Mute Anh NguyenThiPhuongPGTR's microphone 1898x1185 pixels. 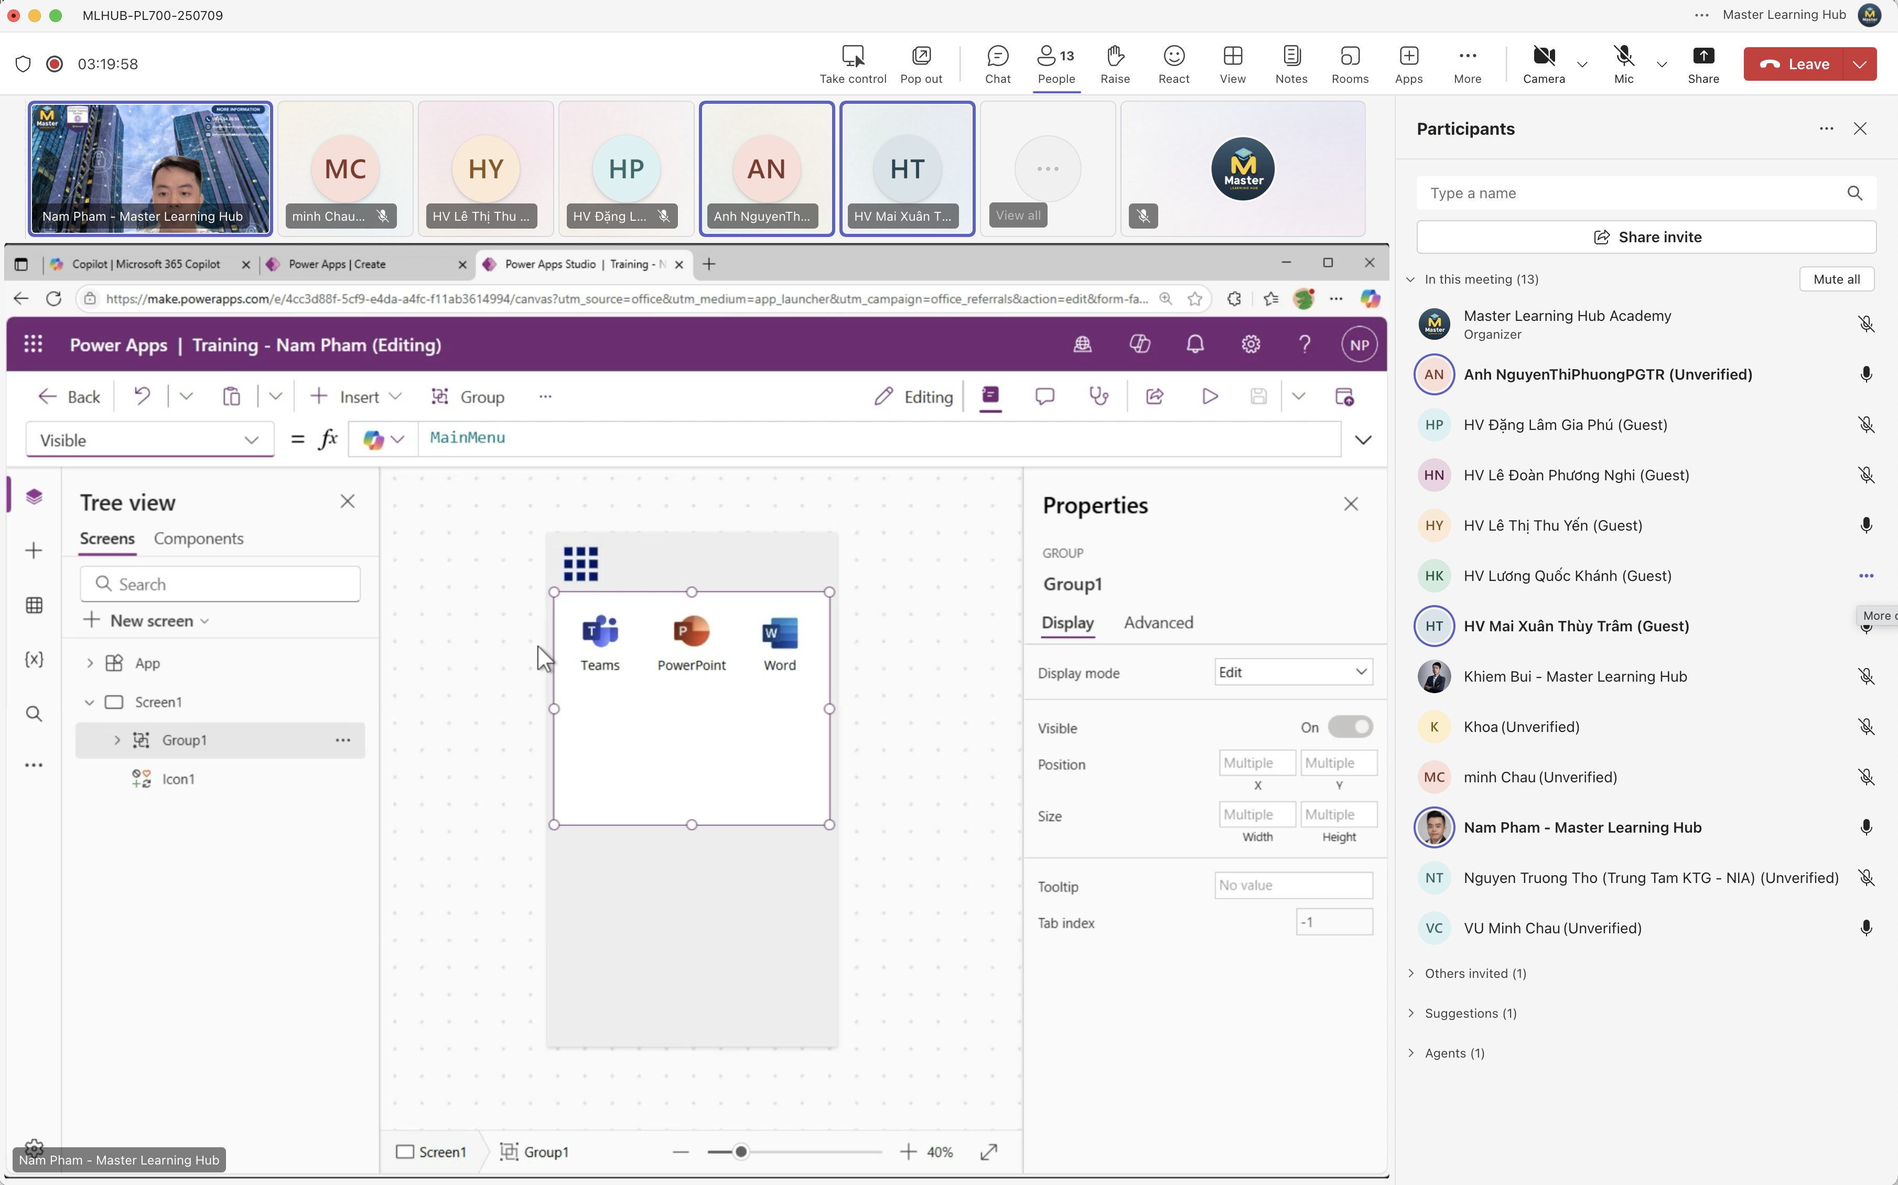(1866, 374)
